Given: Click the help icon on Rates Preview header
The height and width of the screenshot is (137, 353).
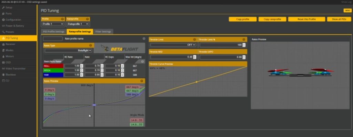Looking at the screenshot, I should click(142, 81).
